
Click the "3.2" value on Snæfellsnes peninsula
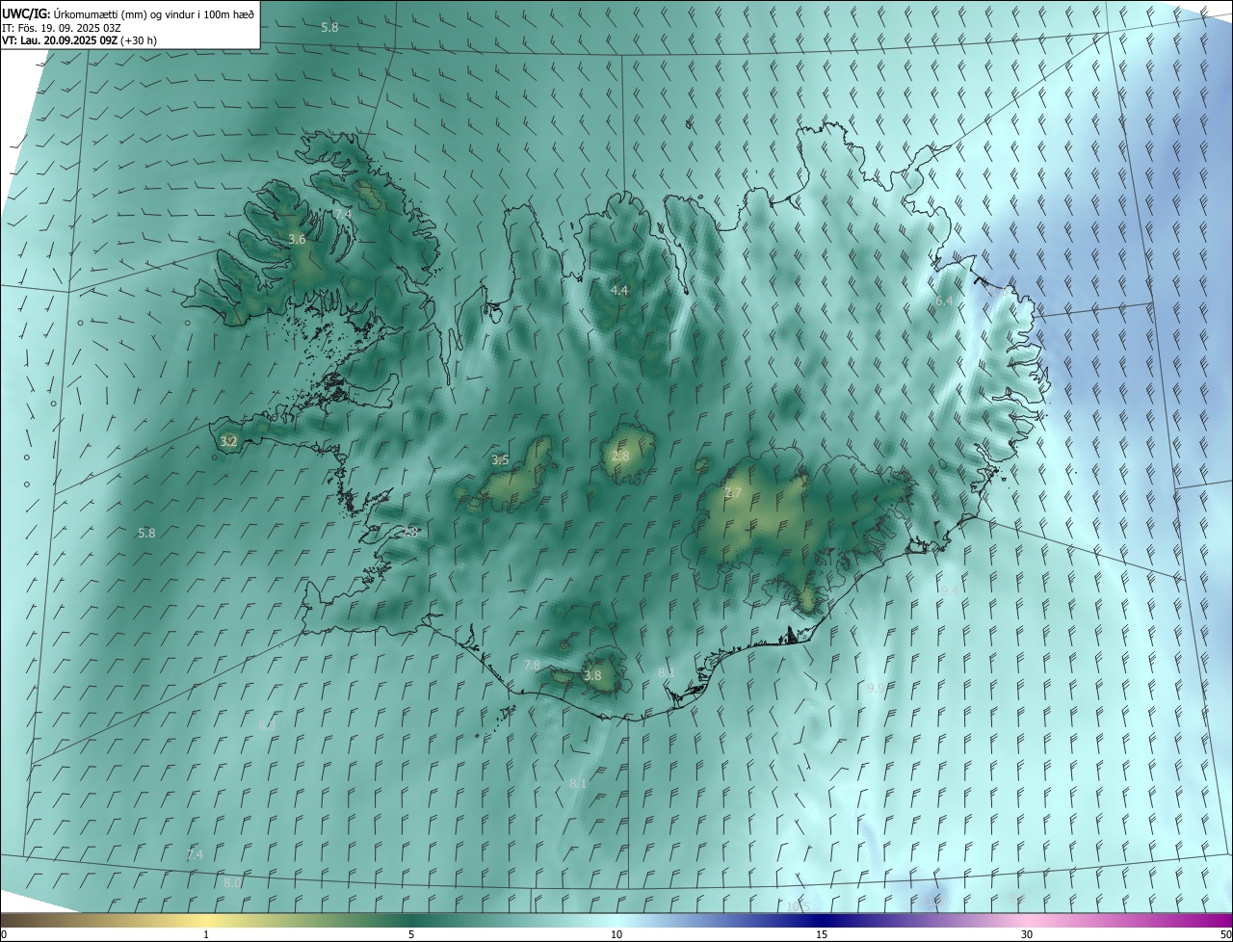click(x=228, y=441)
